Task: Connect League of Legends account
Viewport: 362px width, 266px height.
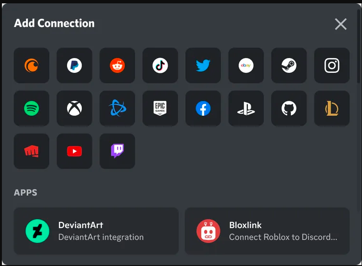Action: tap(332, 108)
